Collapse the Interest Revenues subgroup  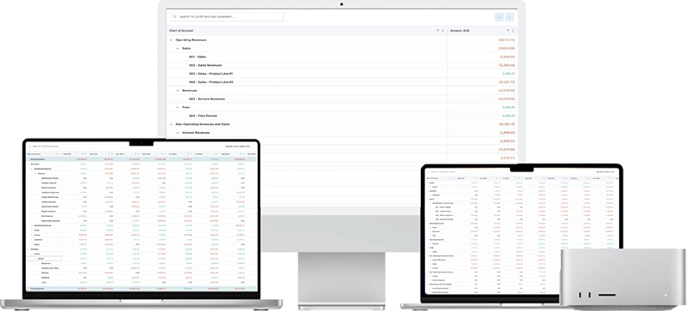[178, 133]
